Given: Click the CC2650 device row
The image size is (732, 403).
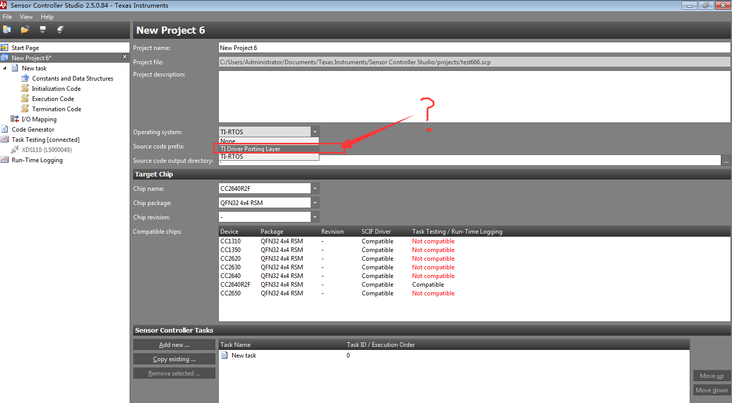Looking at the screenshot, I should coord(474,293).
